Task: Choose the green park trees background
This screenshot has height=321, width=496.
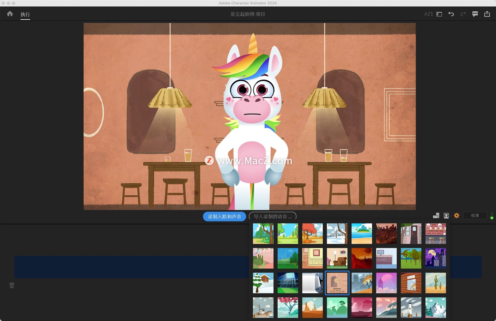Action: (x=411, y=258)
